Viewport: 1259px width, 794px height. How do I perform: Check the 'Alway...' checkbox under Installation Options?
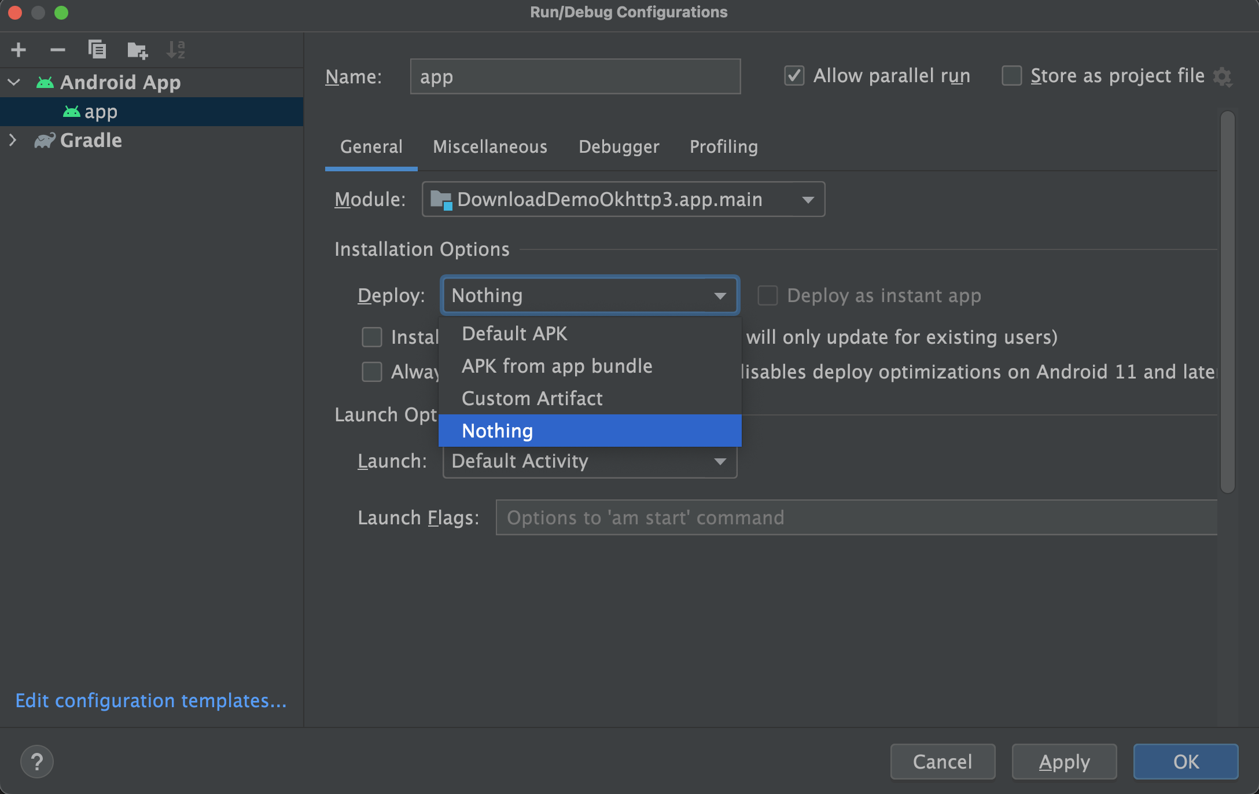(x=371, y=372)
